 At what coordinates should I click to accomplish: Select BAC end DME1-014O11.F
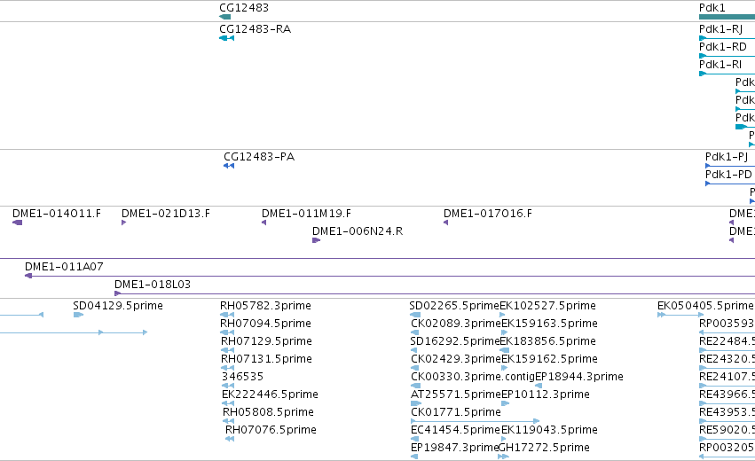(x=57, y=214)
